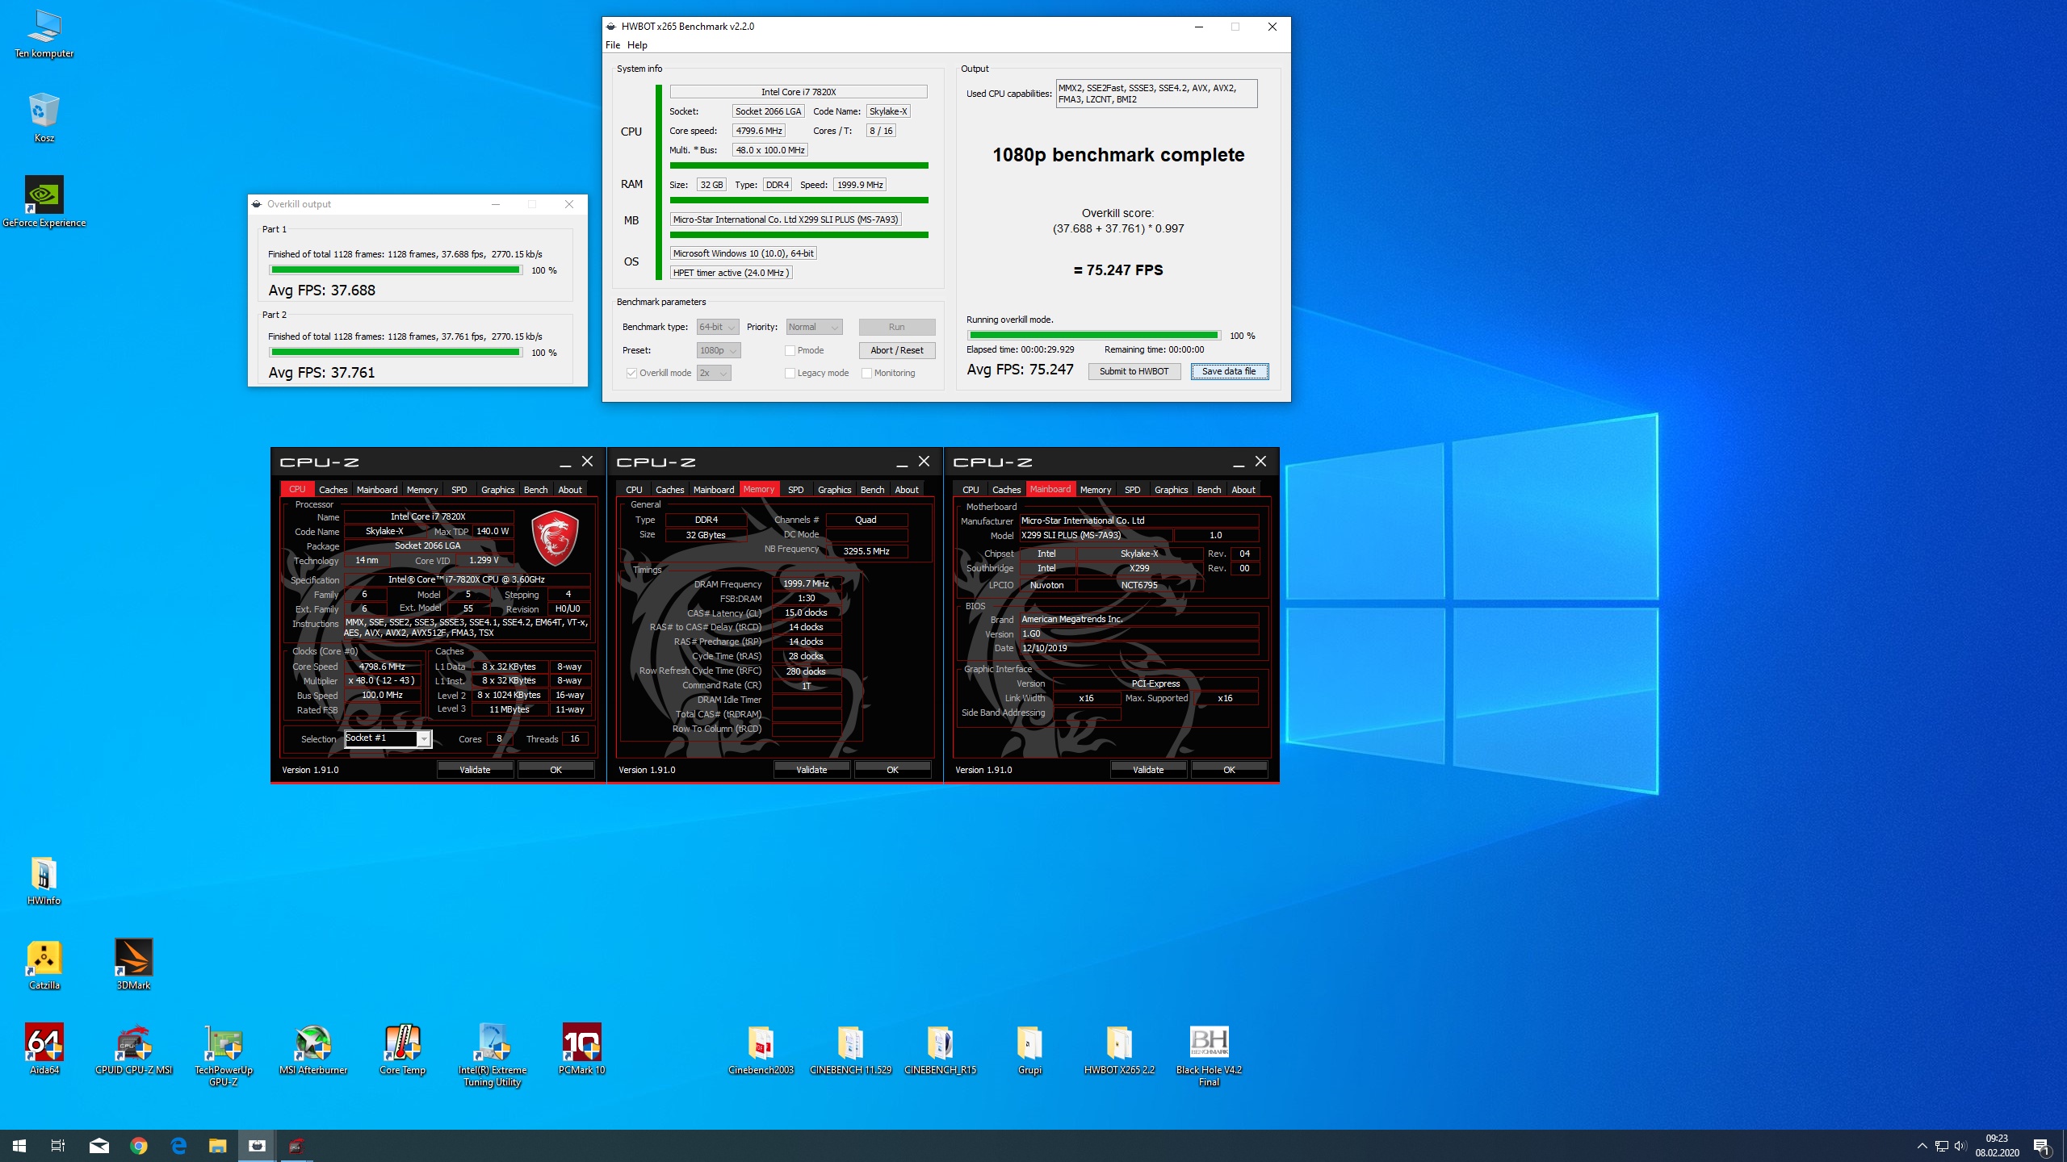The image size is (2067, 1162).
Task: Launch TechPowerUp GPU-Z shortcut
Action: point(224,1055)
